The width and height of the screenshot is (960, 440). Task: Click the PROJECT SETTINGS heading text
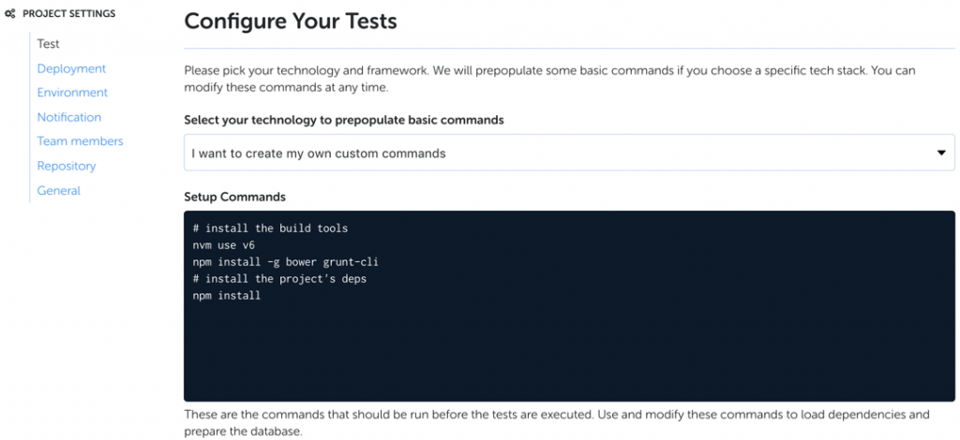[x=69, y=14]
